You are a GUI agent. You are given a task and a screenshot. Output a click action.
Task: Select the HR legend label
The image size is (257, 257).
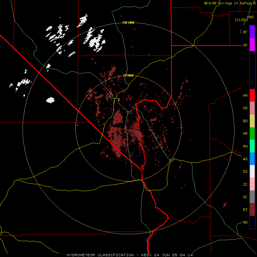pyautogui.click(x=245, y=134)
